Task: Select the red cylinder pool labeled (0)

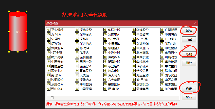Action: [x=18, y=32]
